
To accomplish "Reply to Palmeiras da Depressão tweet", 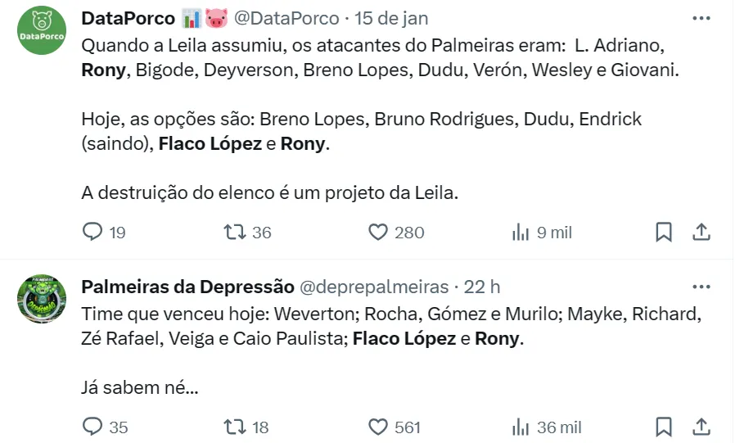I will [x=93, y=427].
